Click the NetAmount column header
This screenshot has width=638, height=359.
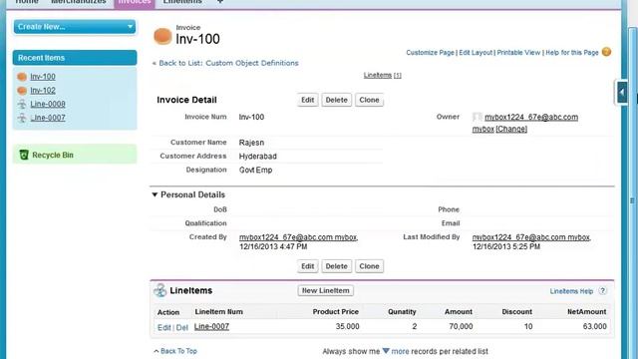coord(587,312)
